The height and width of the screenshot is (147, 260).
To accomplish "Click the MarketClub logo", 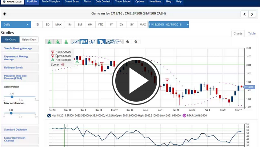I will click(x=12, y=2).
